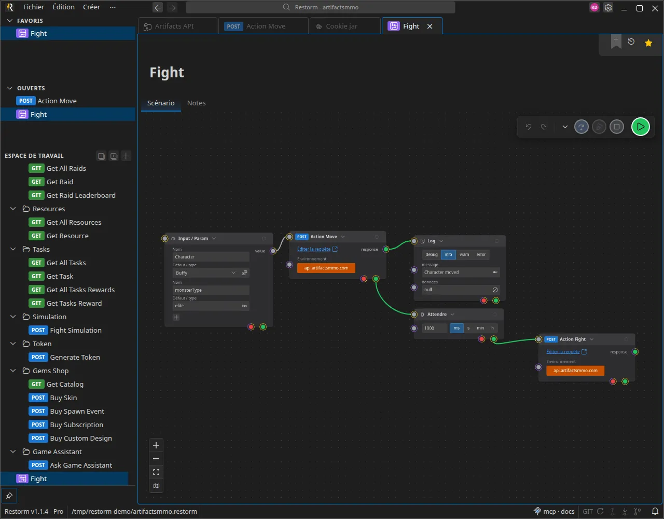
Task: Redo the scenario change
Action: [544, 127]
